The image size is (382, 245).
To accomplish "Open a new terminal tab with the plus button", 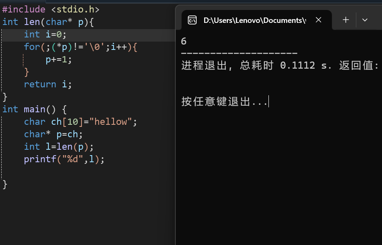I will (345, 20).
